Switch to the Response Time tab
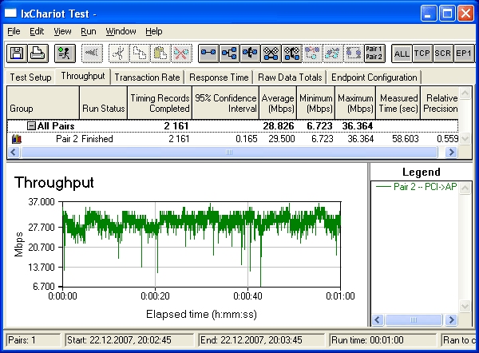 pyautogui.click(x=219, y=77)
